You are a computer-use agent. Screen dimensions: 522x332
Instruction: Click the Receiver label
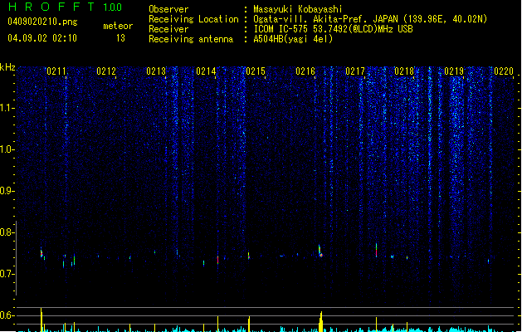point(168,29)
